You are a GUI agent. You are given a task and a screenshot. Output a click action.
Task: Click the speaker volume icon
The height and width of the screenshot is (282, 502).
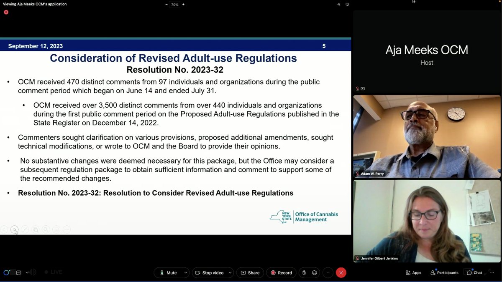[x=33, y=272]
